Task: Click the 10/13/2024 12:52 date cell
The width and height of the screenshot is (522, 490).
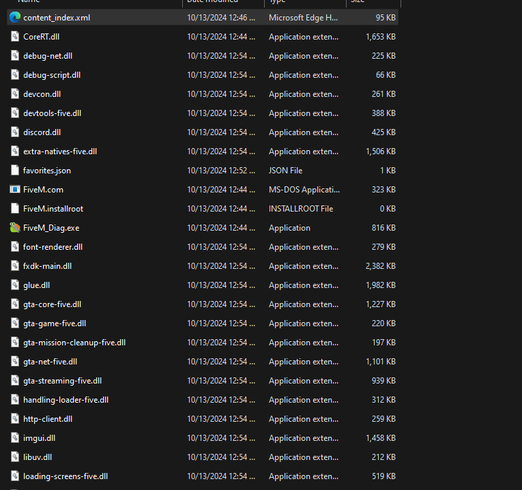Action: coord(221,171)
